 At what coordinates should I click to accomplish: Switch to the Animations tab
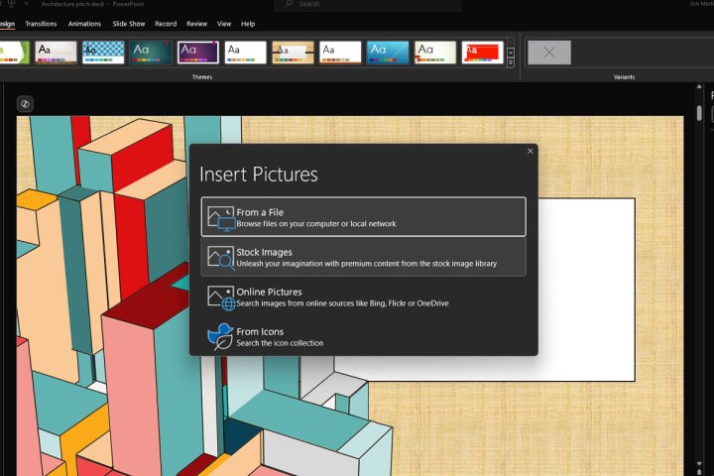(85, 23)
